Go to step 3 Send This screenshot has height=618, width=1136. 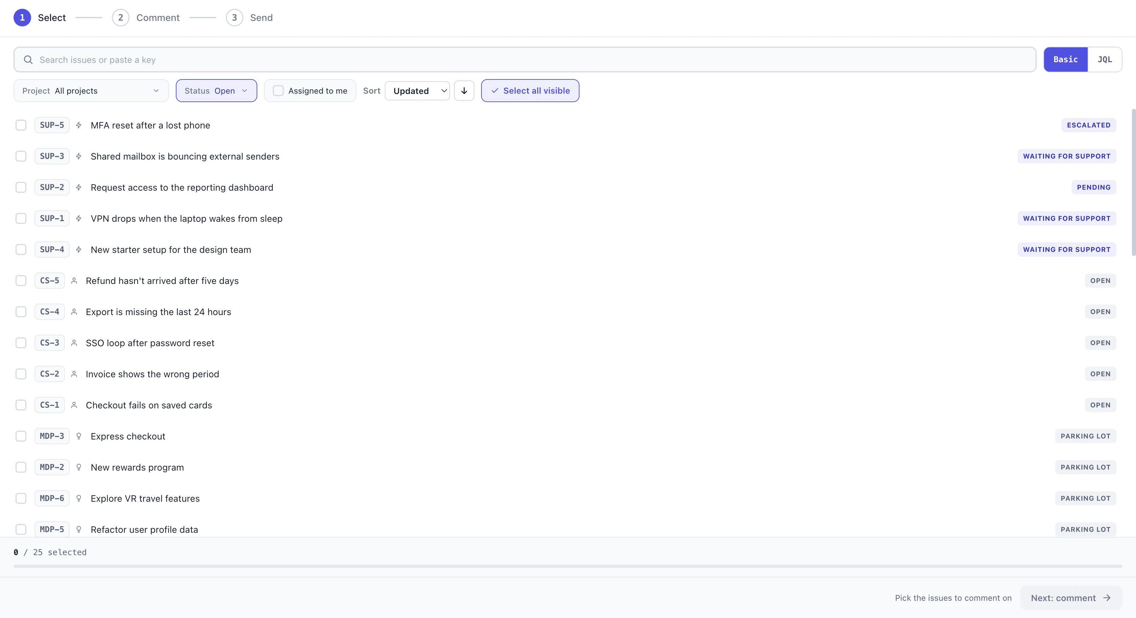[249, 18]
